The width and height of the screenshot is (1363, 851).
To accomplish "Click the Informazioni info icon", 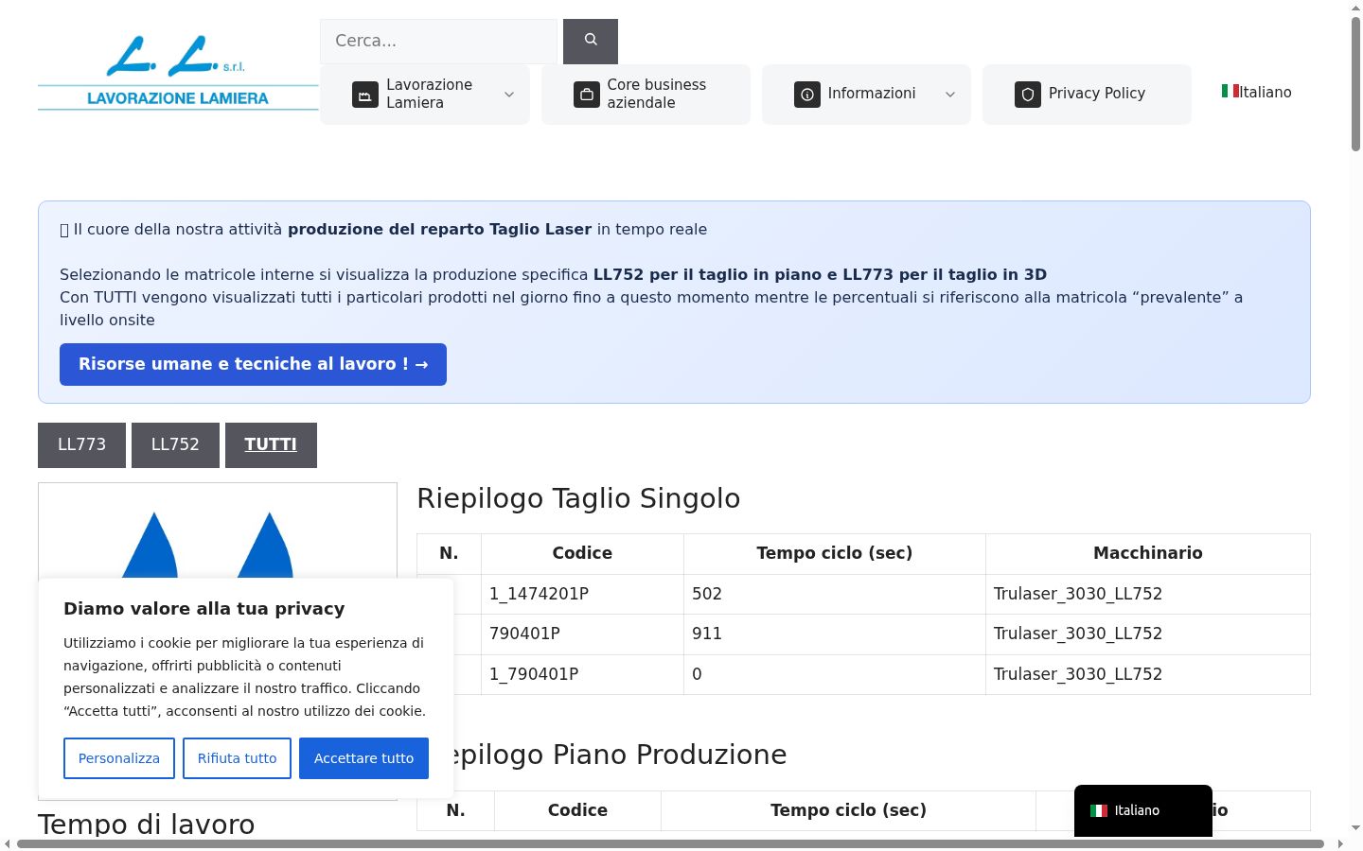I will click(807, 95).
